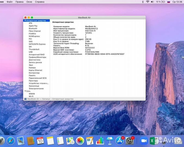Open Launchpad rocket icon in Dock
The height and width of the screenshot is (147, 184).
[x=2, y=141]
